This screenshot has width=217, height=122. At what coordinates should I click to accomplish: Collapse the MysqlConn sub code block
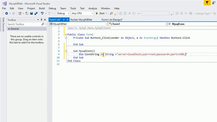click(x=66, y=51)
